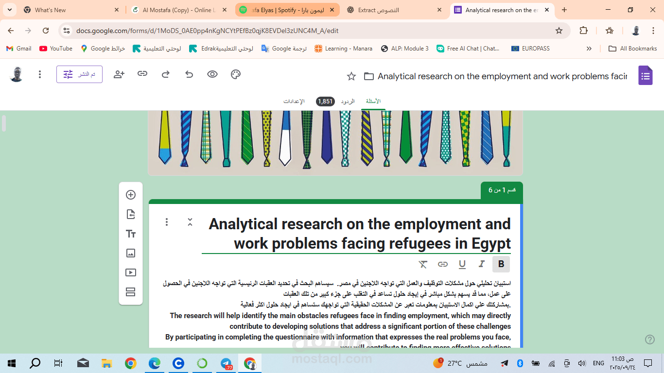Launch Microsoft Edge from the taskbar
The width and height of the screenshot is (664, 373).
coord(155,363)
